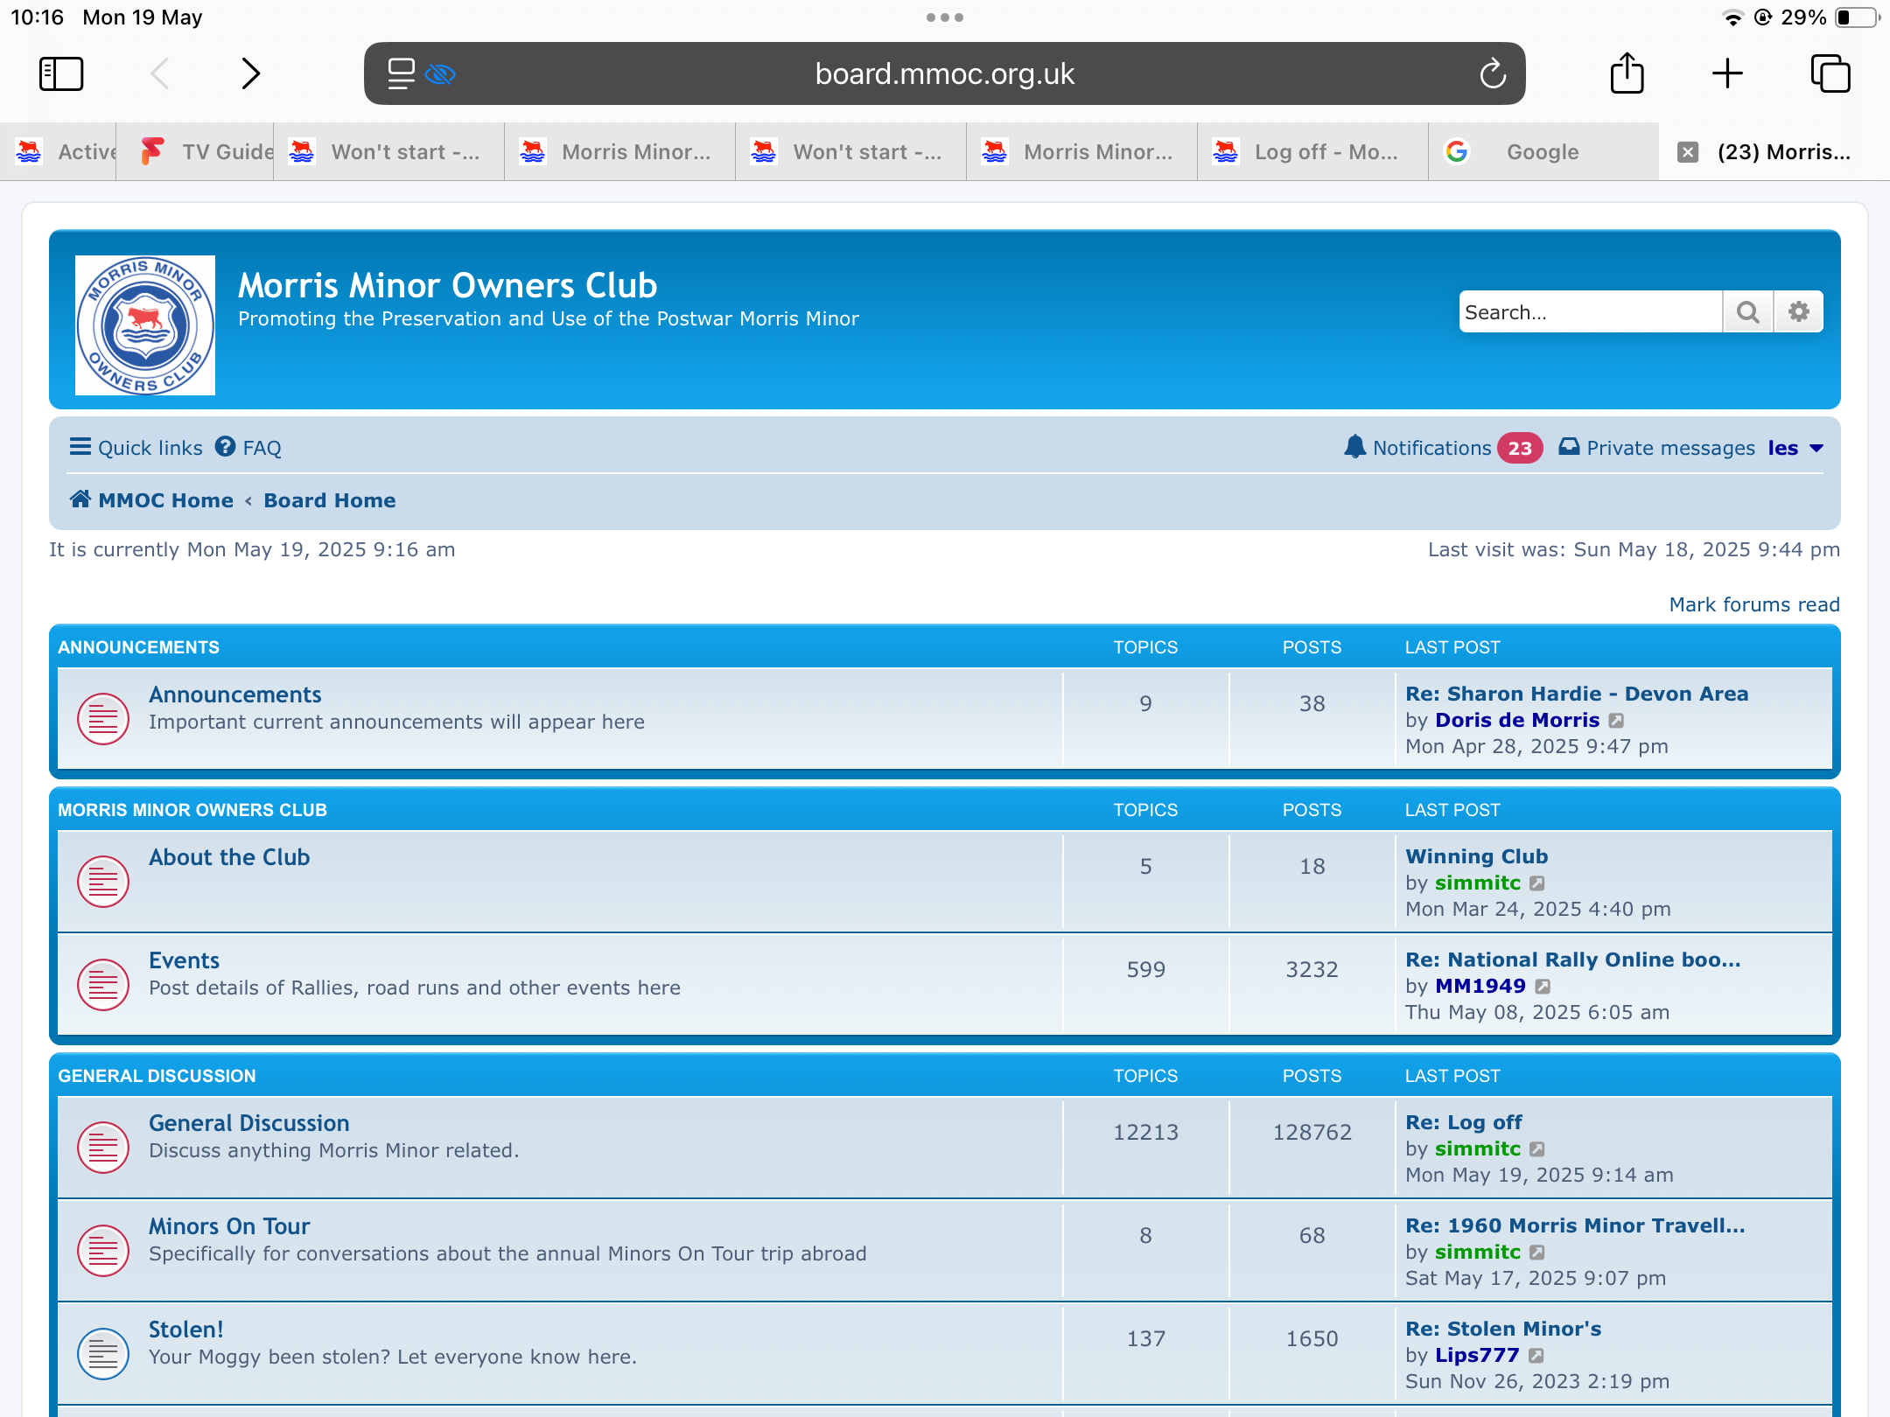Switch to second Morris Minor... tab
The height and width of the screenshot is (1417, 1890).
tap(1081, 152)
